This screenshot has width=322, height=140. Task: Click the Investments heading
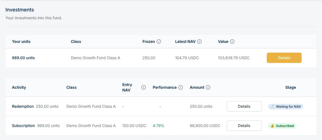click(x=20, y=10)
